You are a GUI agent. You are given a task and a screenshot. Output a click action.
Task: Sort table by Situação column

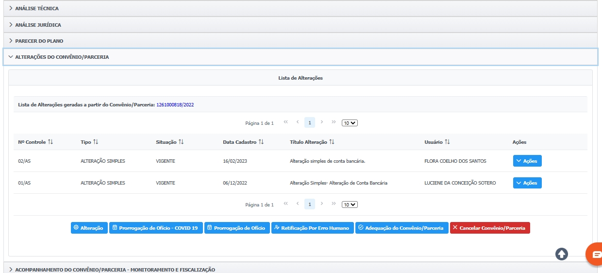(181, 142)
